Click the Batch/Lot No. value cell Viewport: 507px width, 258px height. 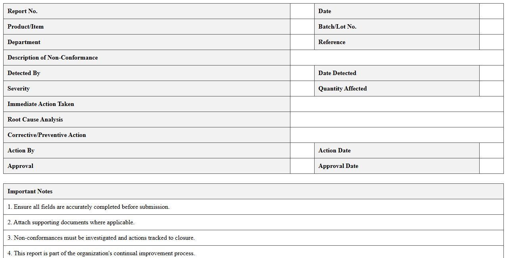tap(491, 27)
